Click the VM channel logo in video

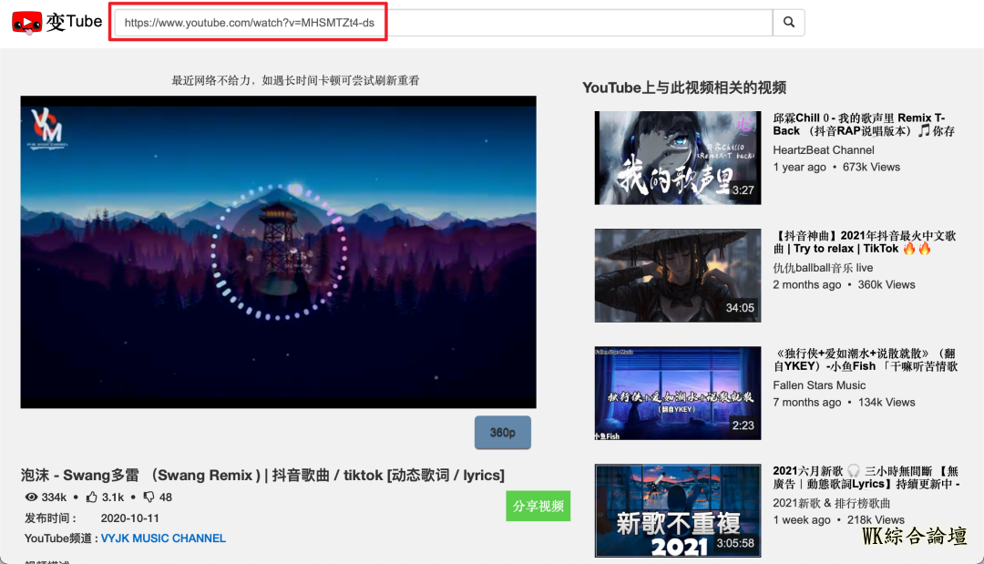(47, 128)
